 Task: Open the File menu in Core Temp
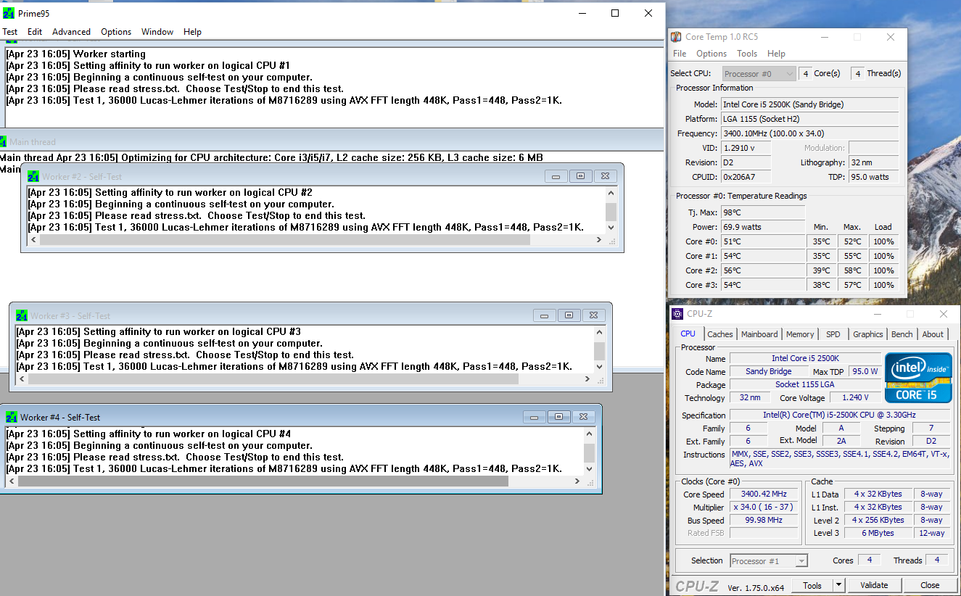[680, 54]
